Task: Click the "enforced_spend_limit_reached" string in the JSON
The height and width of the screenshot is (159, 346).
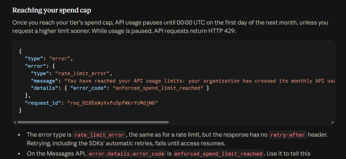Action: (158, 88)
